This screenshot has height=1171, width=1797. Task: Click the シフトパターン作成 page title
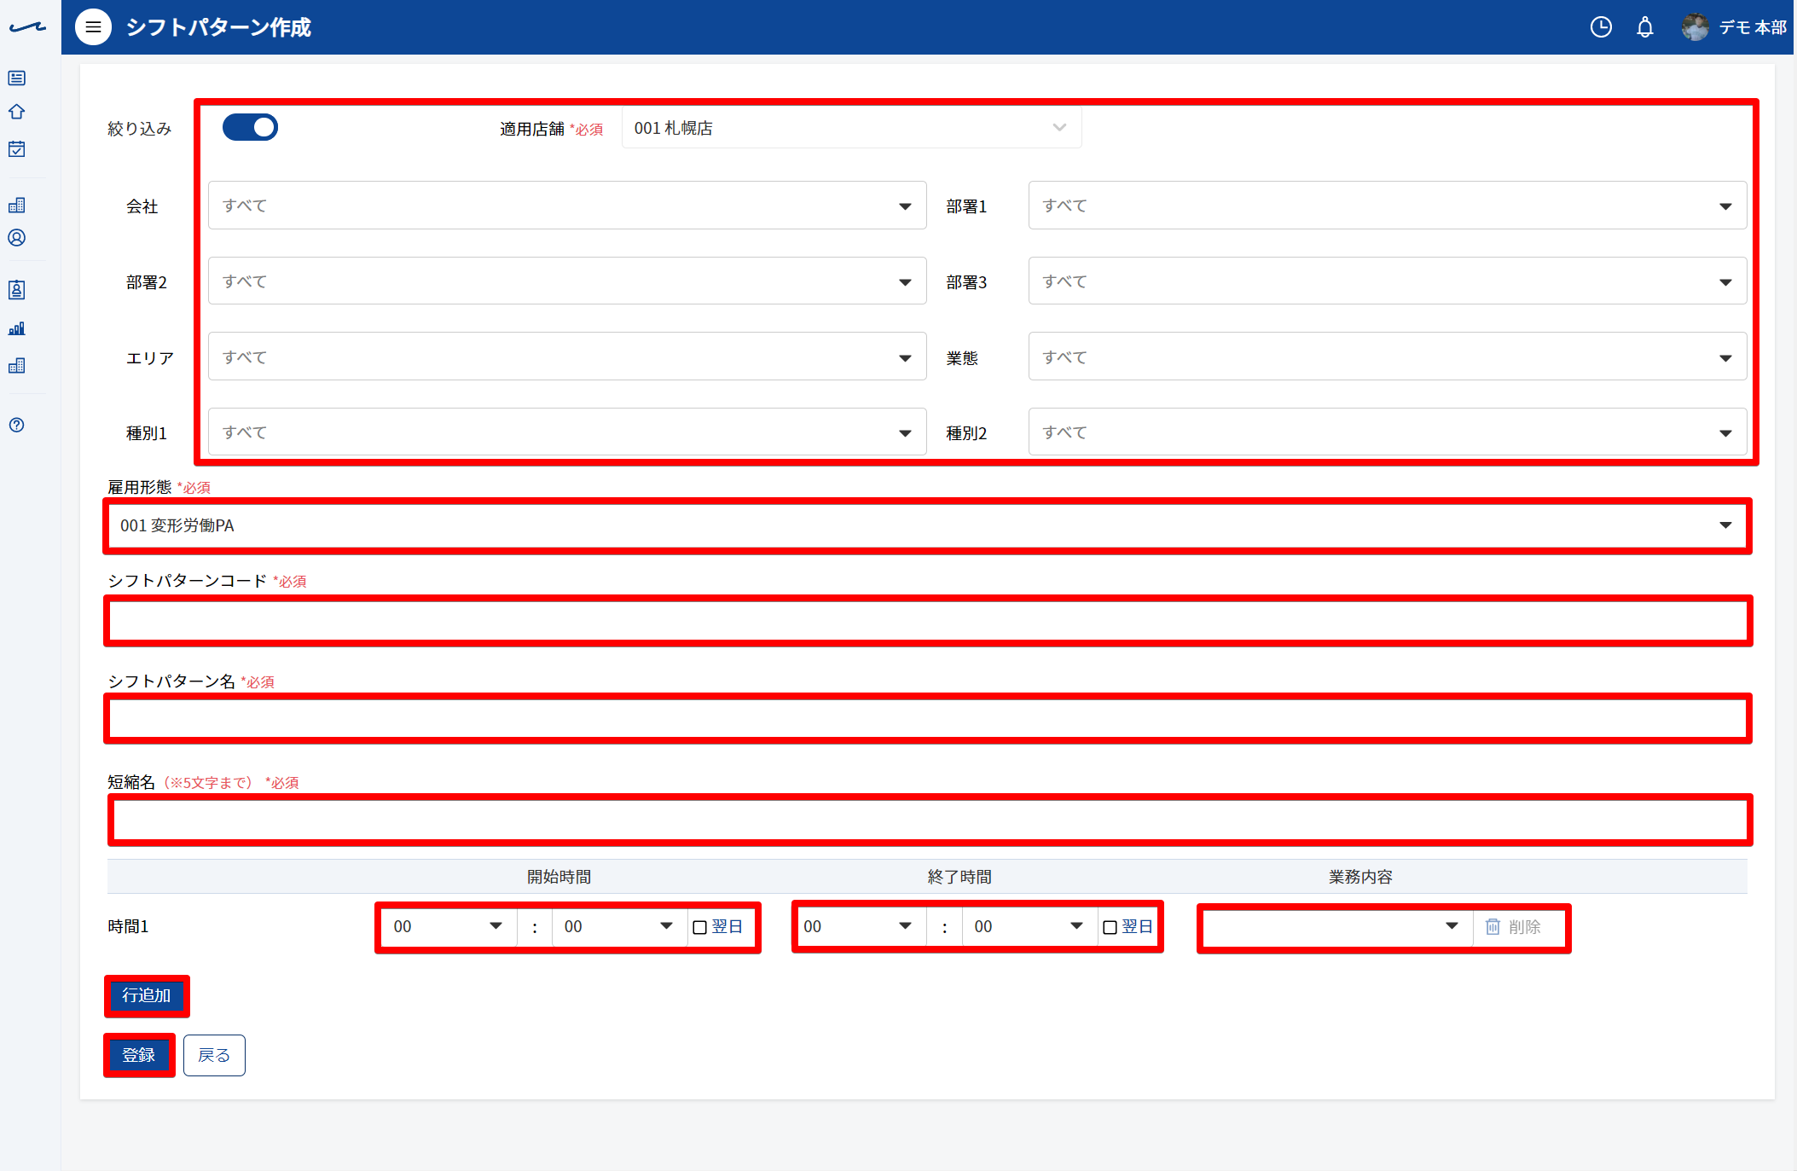point(218,27)
